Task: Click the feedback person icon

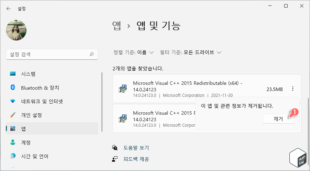Action: tap(115, 159)
